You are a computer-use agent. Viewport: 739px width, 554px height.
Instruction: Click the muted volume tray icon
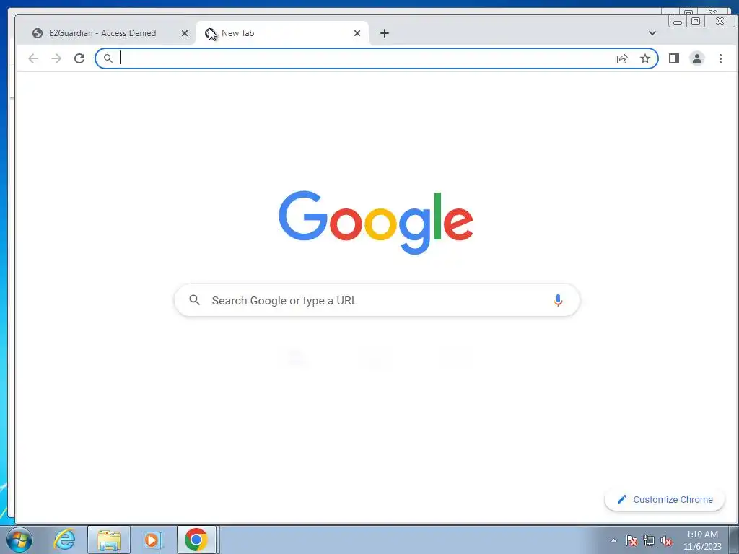[666, 540]
